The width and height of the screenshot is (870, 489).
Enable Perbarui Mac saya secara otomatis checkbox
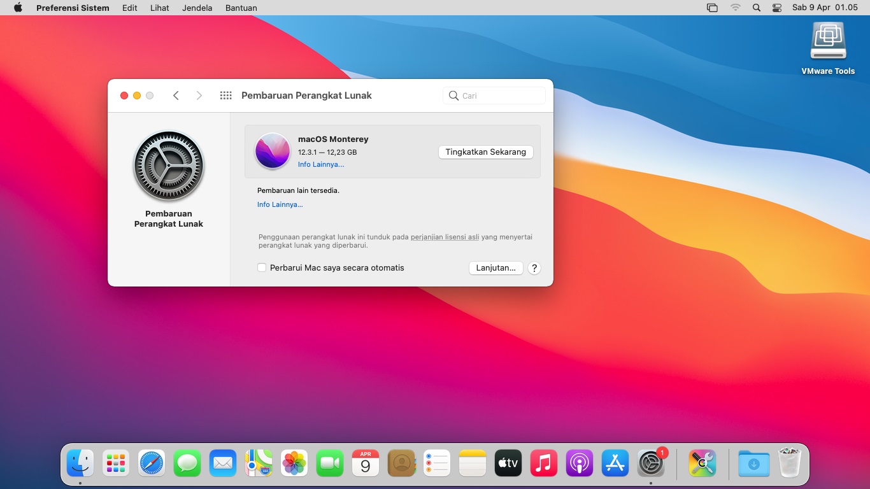pyautogui.click(x=262, y=267)
